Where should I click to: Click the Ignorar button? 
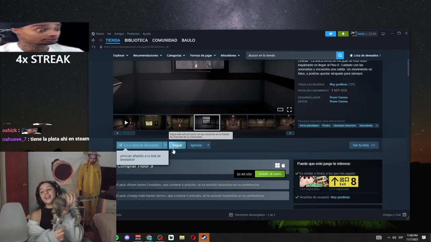[x=196, y=145]
